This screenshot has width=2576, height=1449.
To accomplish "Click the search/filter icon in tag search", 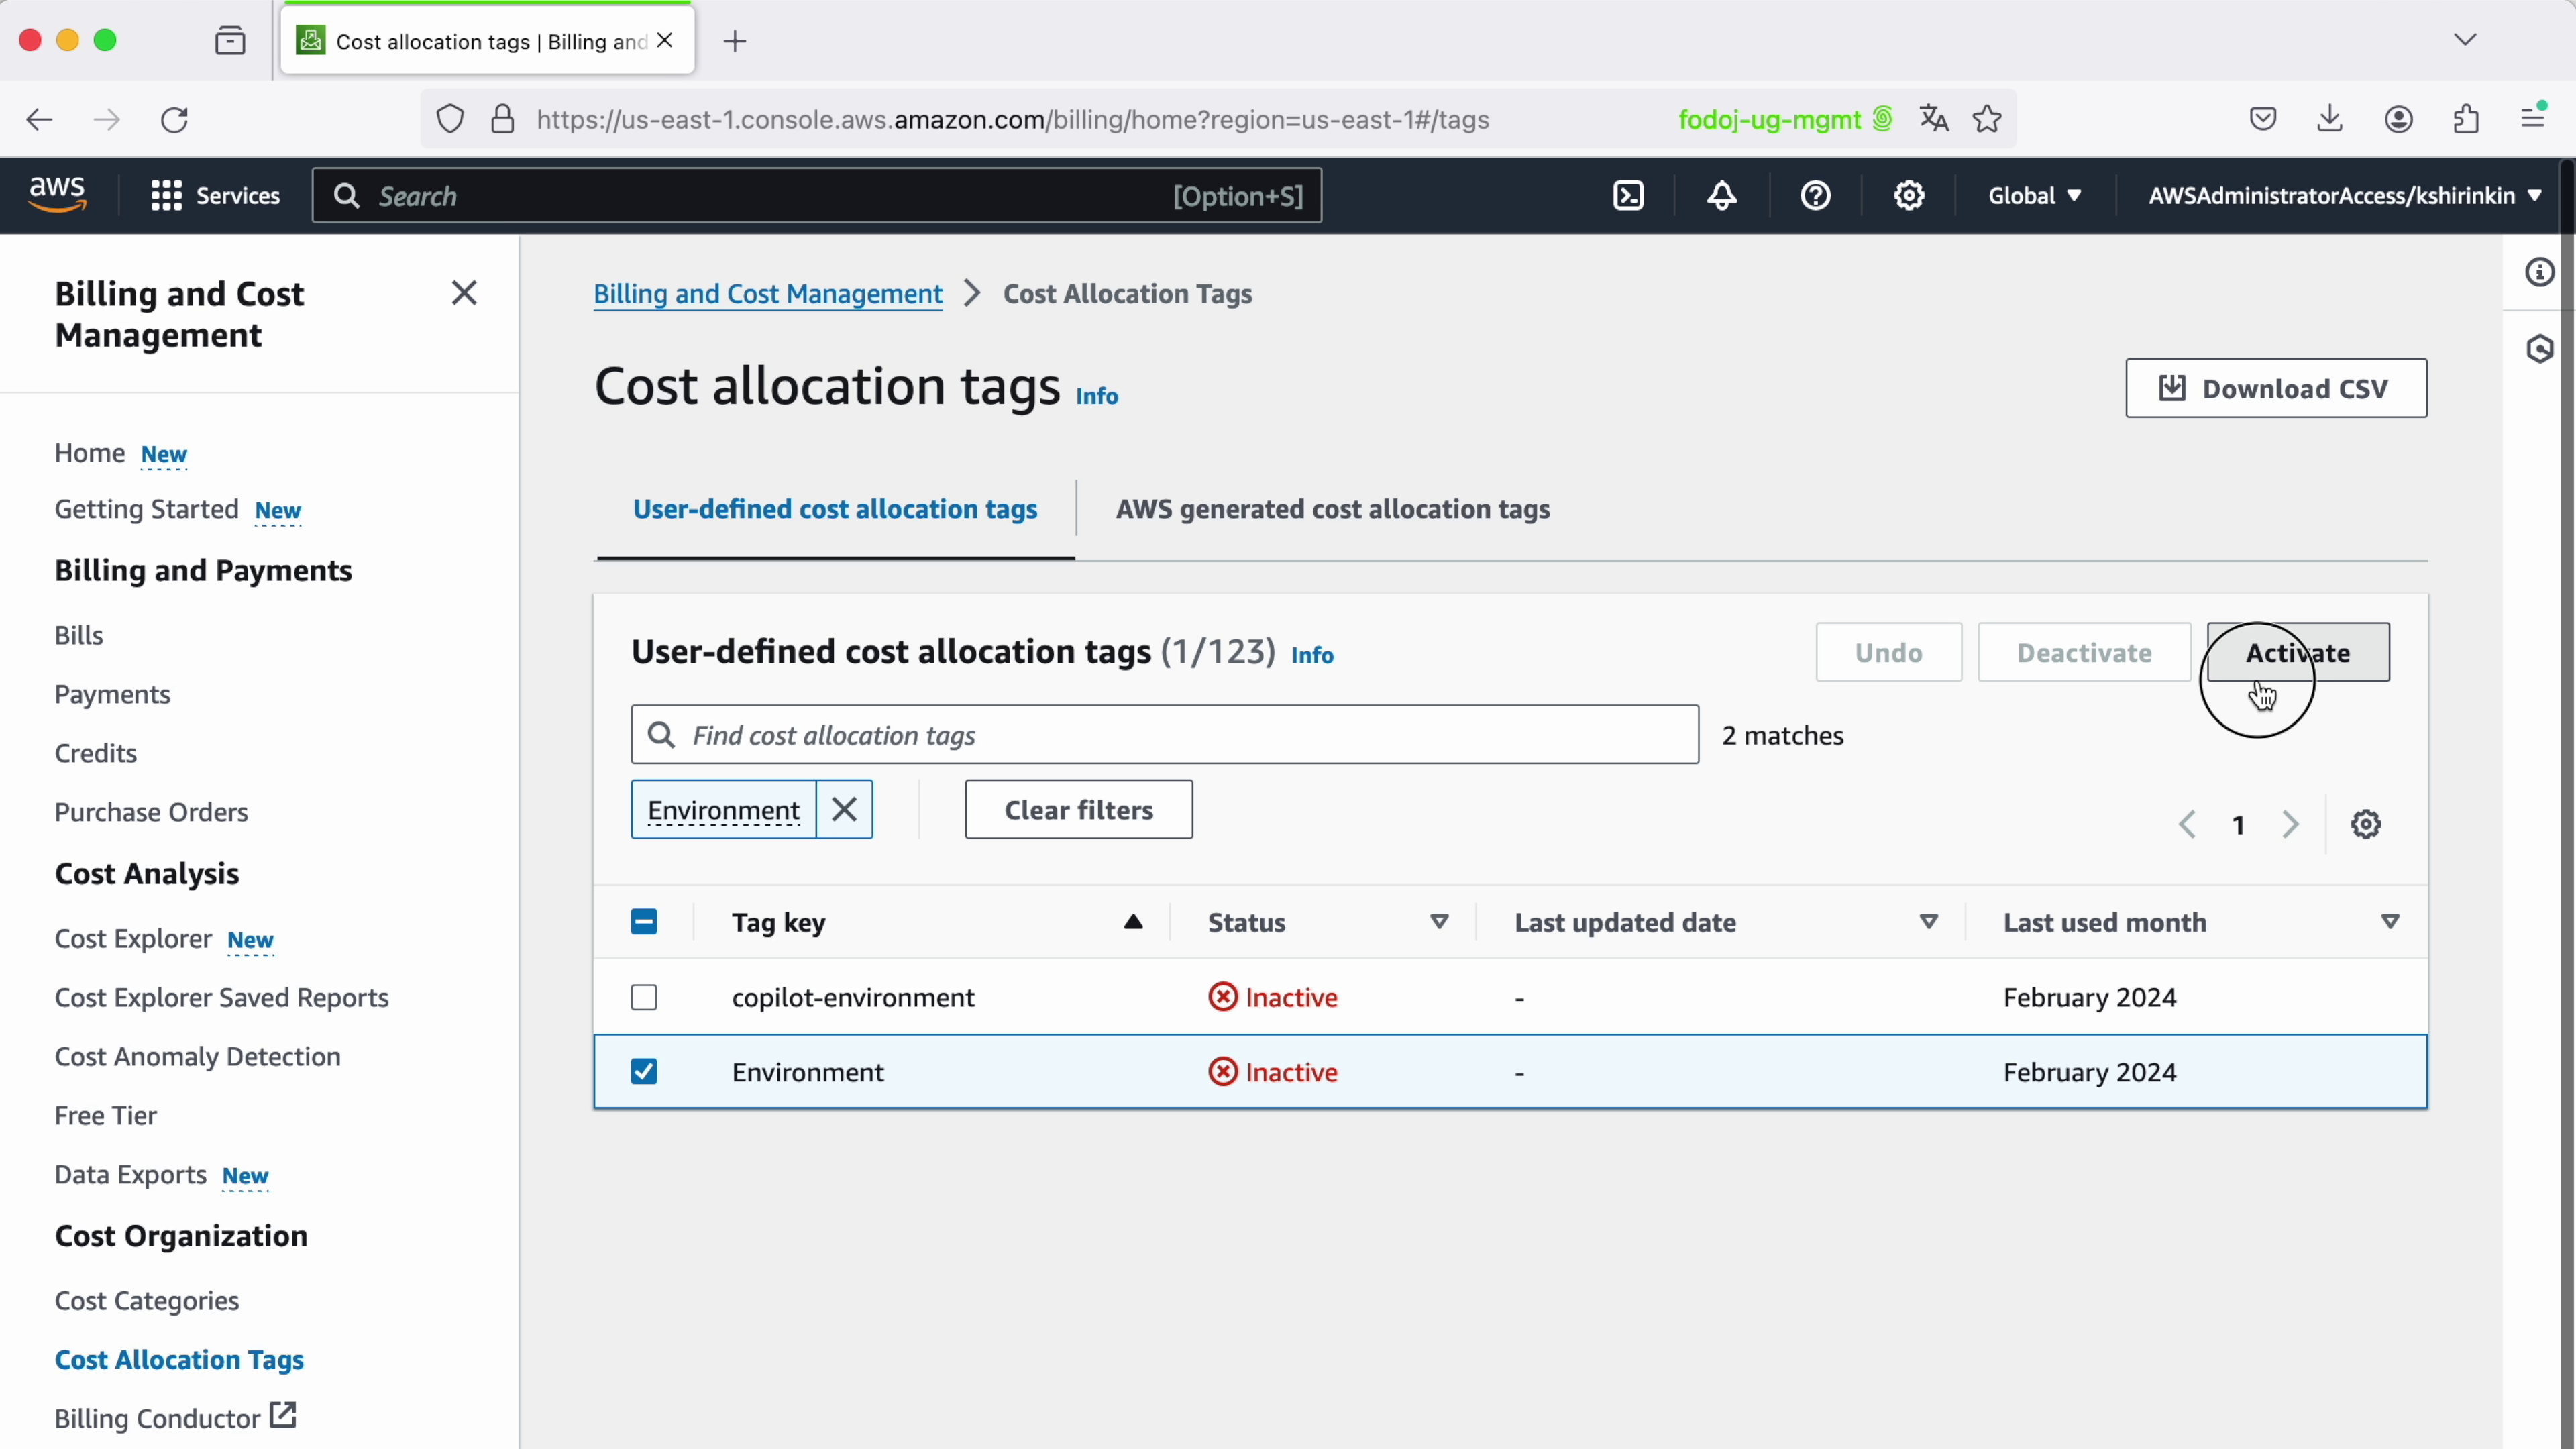I will (x=661, y=735).
